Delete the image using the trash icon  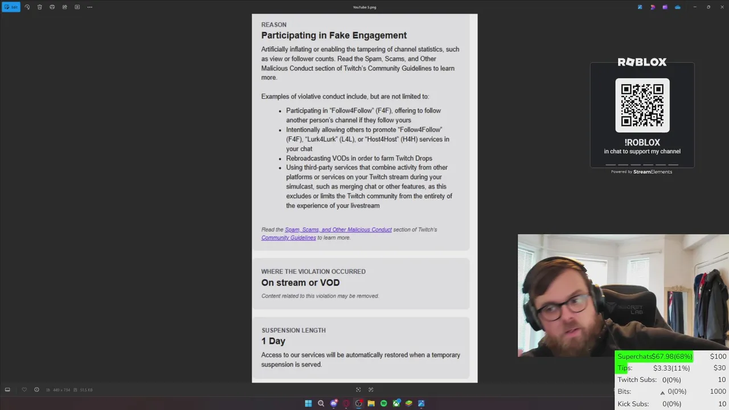coord(39,7)
